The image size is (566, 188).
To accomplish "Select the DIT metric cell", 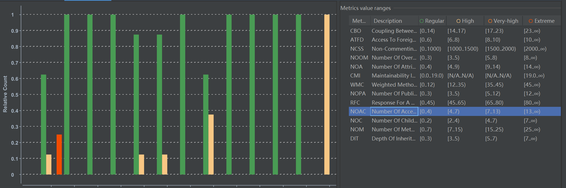I will click(359, 138).
